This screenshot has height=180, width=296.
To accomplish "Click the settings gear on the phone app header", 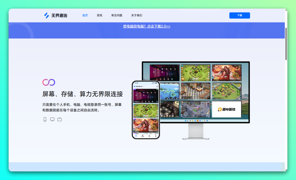I will coord(157,86).
